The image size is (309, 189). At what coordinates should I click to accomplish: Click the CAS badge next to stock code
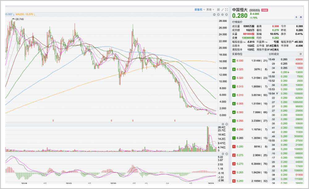point(265,10)
